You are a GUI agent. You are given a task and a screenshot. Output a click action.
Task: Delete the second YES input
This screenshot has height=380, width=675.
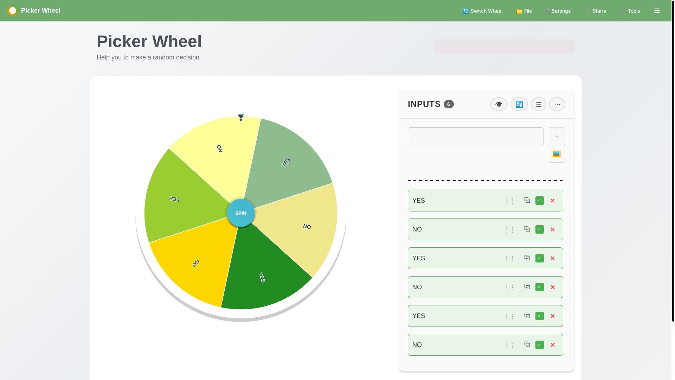point(553,258)
